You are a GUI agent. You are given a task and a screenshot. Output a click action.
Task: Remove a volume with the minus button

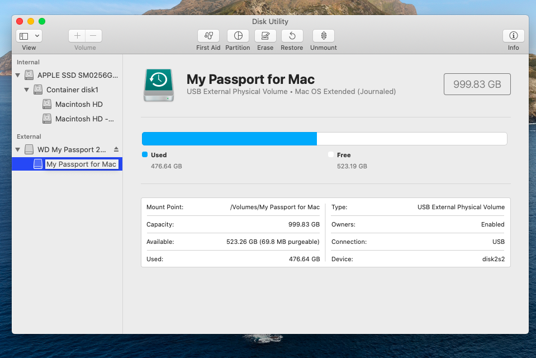[93, 36]
